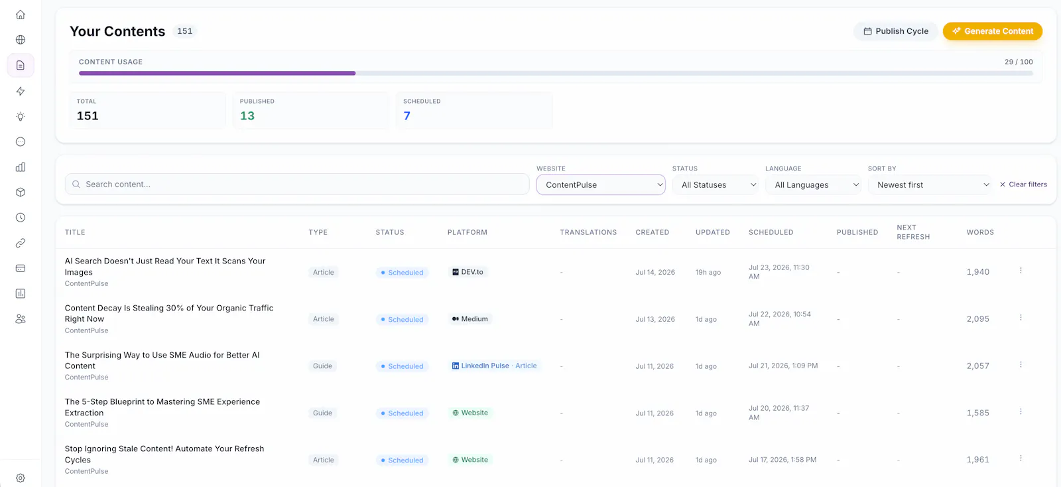
Task: Open the settings gear icon in sidebar
Action: tap(21, 478)
